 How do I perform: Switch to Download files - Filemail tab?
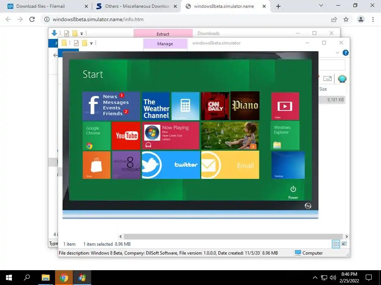tap(48, 6)
